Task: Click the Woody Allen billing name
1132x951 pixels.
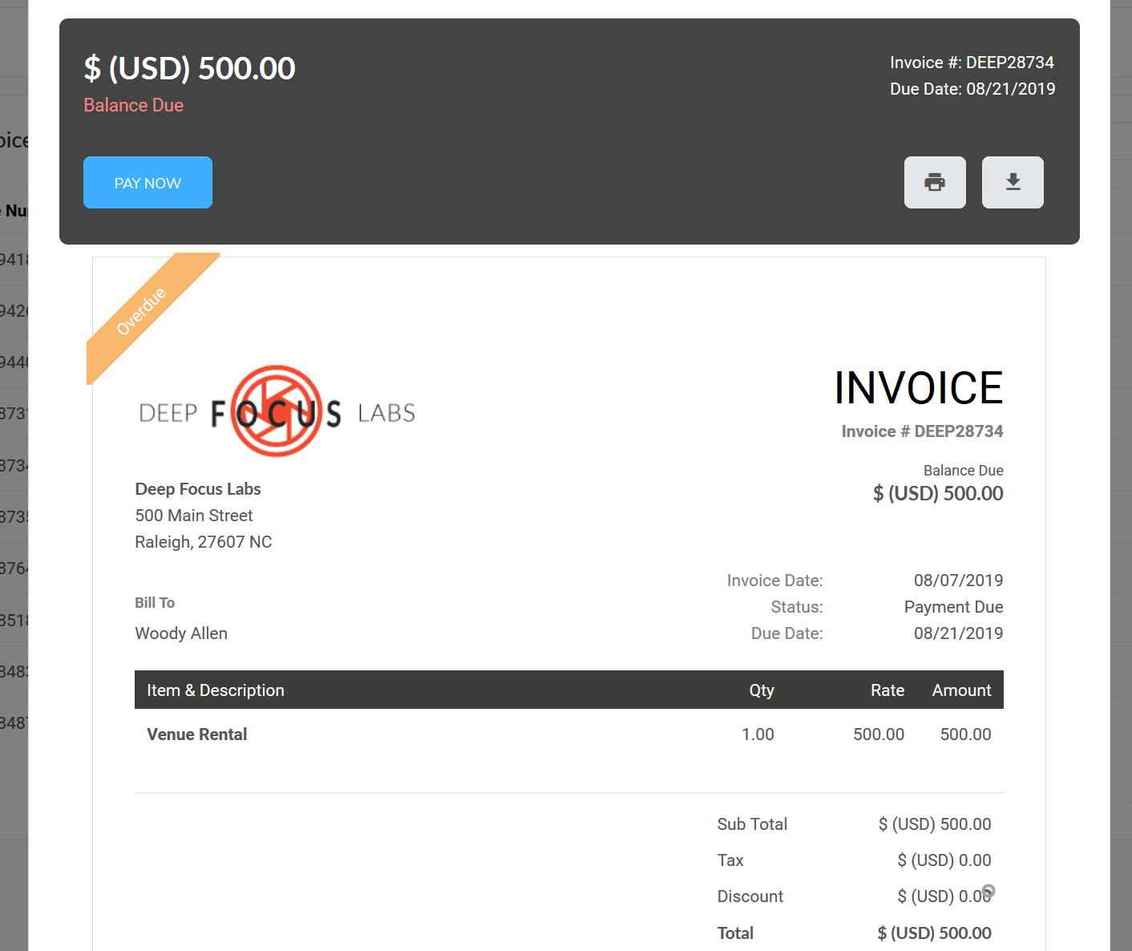Action: click(181, 633)
